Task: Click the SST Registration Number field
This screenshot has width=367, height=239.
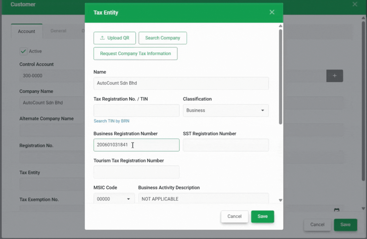Action: point(226,145)
